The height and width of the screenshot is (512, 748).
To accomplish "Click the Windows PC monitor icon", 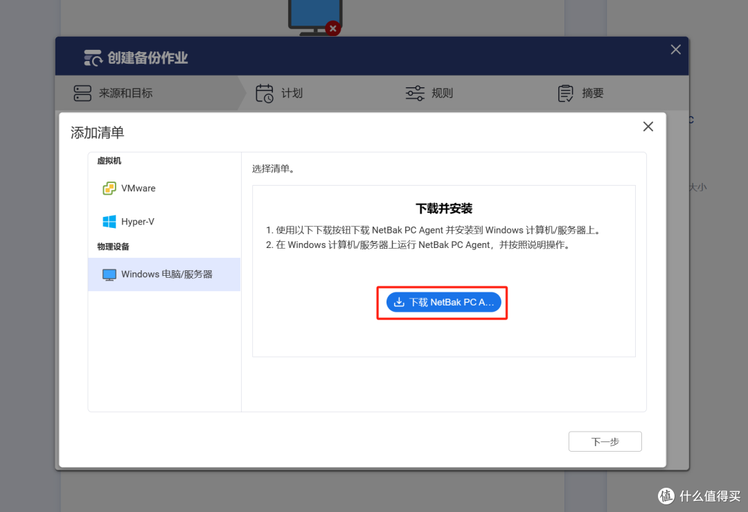I will pos(109,275).
